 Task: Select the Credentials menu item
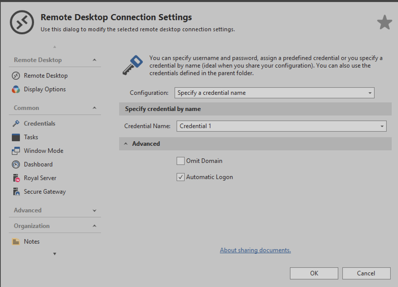click(40, 124)
